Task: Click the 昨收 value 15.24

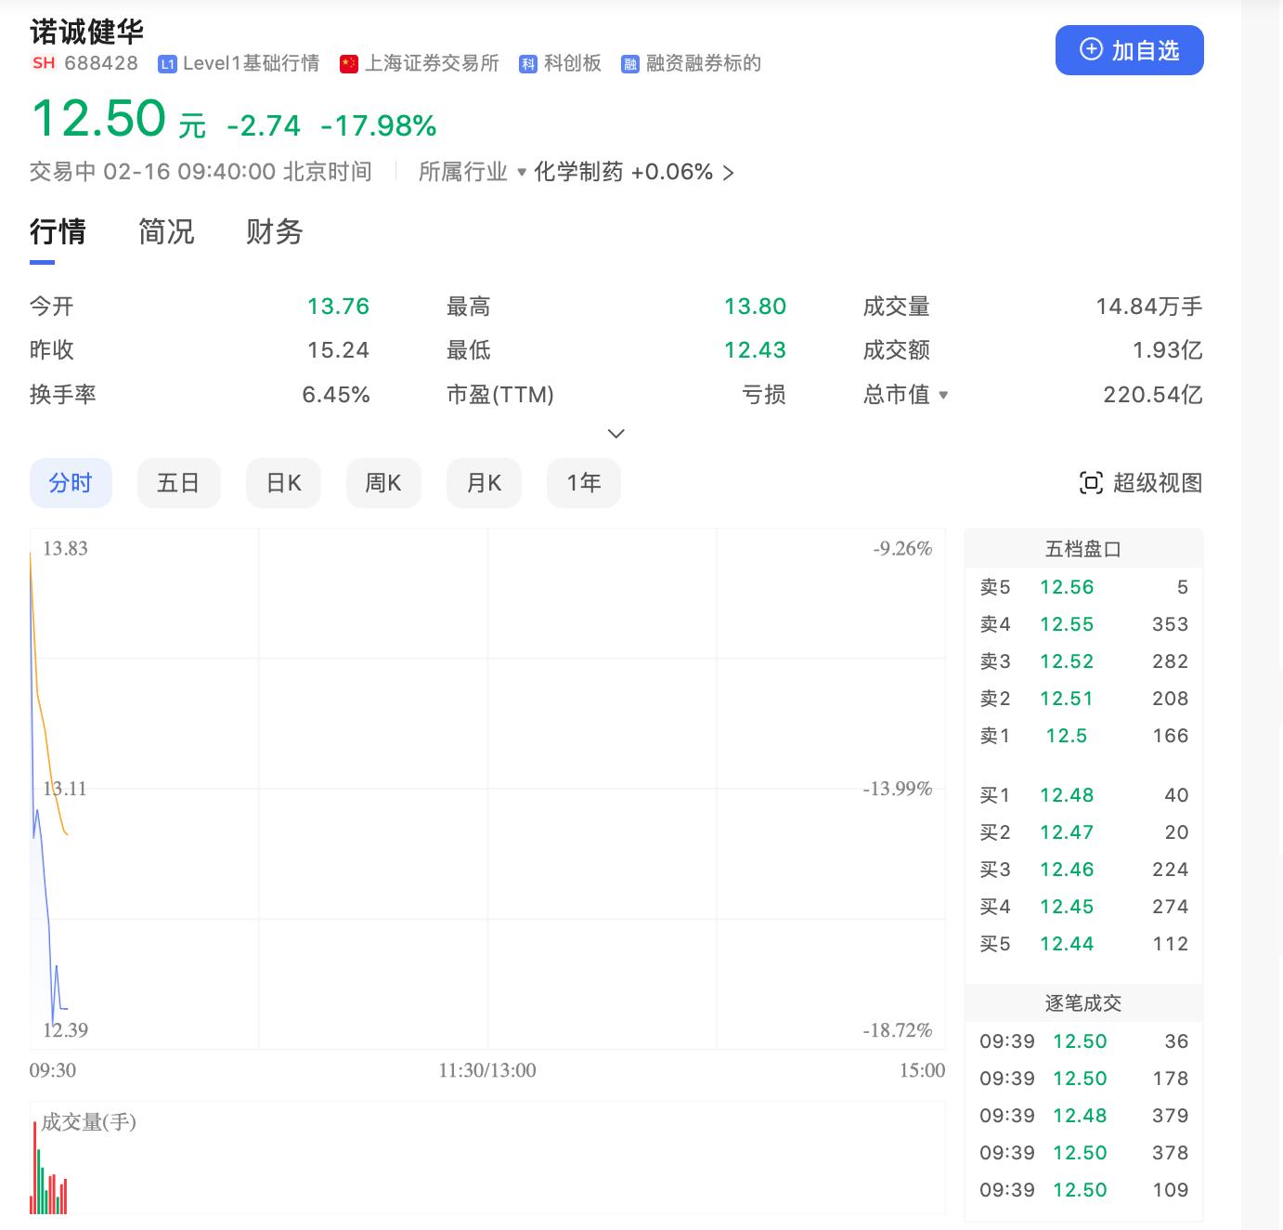Action: pos(338,350)
